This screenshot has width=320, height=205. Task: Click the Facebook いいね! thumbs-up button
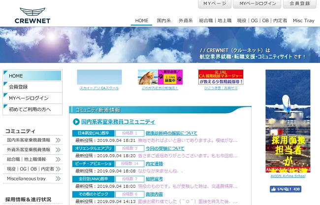(x=286, y=189)
